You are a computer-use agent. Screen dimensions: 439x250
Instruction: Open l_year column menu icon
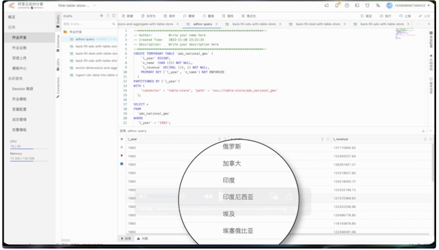click(225, 139)
